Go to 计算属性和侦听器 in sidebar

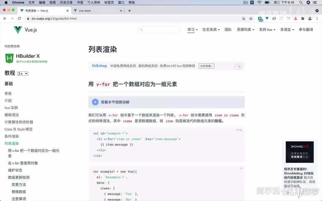pos(19,122)
